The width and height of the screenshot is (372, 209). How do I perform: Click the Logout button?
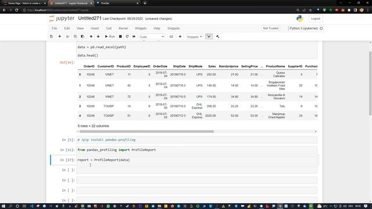coord(316,19)
